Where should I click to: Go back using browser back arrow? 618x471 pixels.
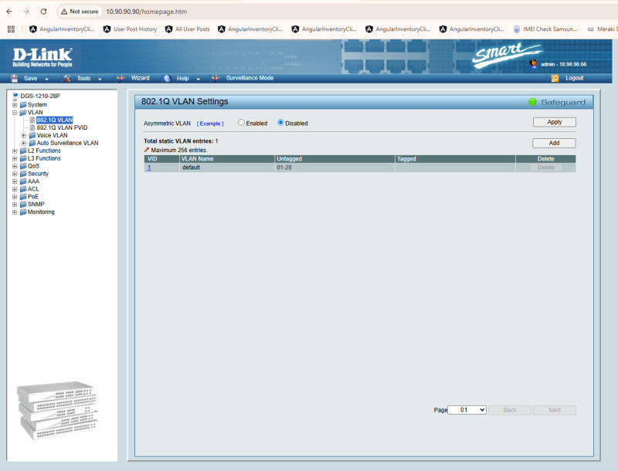(x=9, y=12)
